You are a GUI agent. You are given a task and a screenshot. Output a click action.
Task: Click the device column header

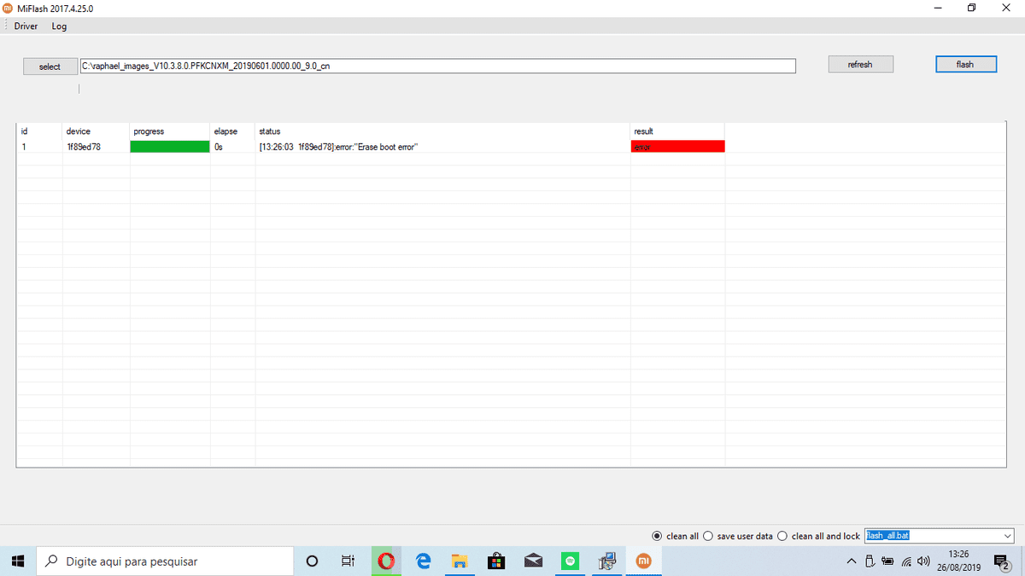[x=79, y=131]
